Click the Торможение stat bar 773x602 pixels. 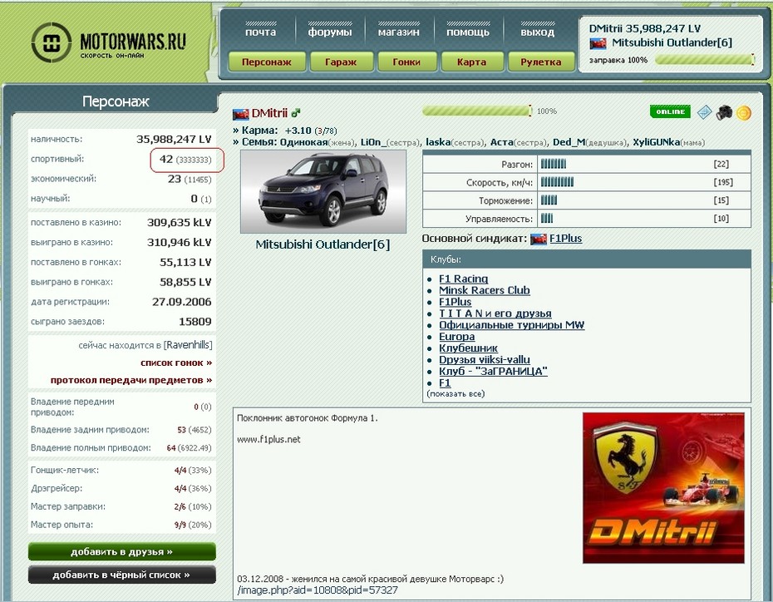pyautogui.click(x=549, y=200)
